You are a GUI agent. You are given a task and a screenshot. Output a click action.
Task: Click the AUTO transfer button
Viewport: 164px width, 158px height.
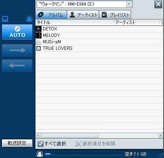tap(17, 32)
